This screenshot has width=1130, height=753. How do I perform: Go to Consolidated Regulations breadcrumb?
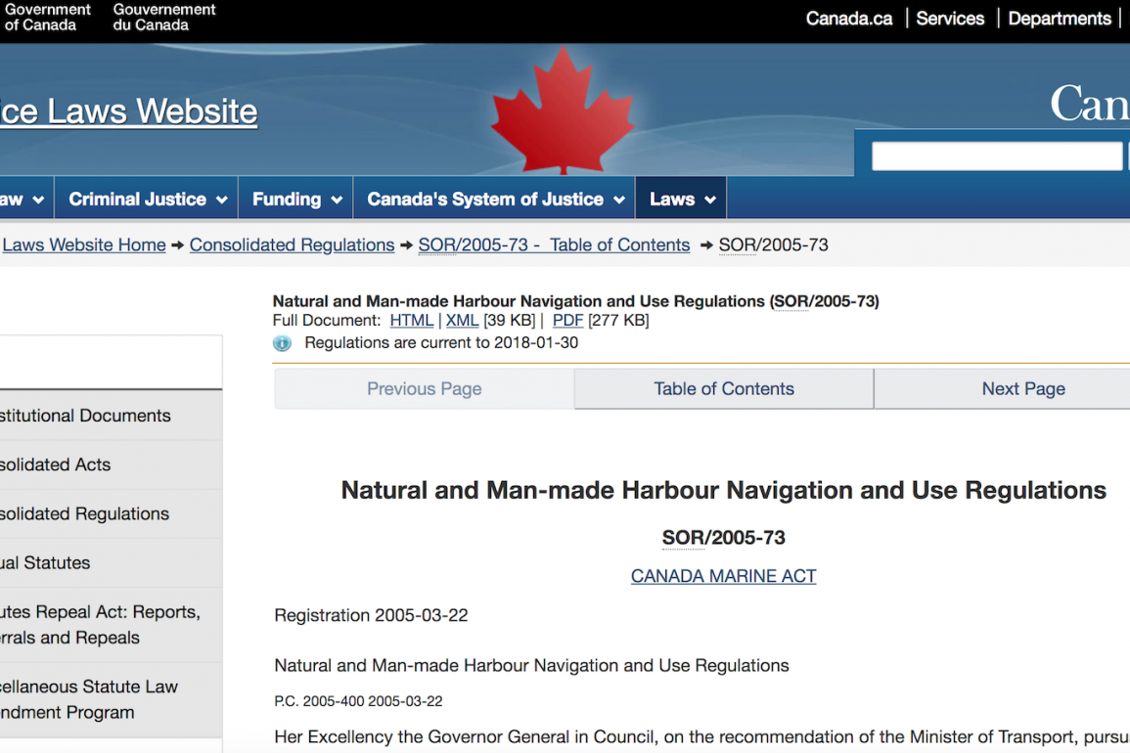coord(292,245)
